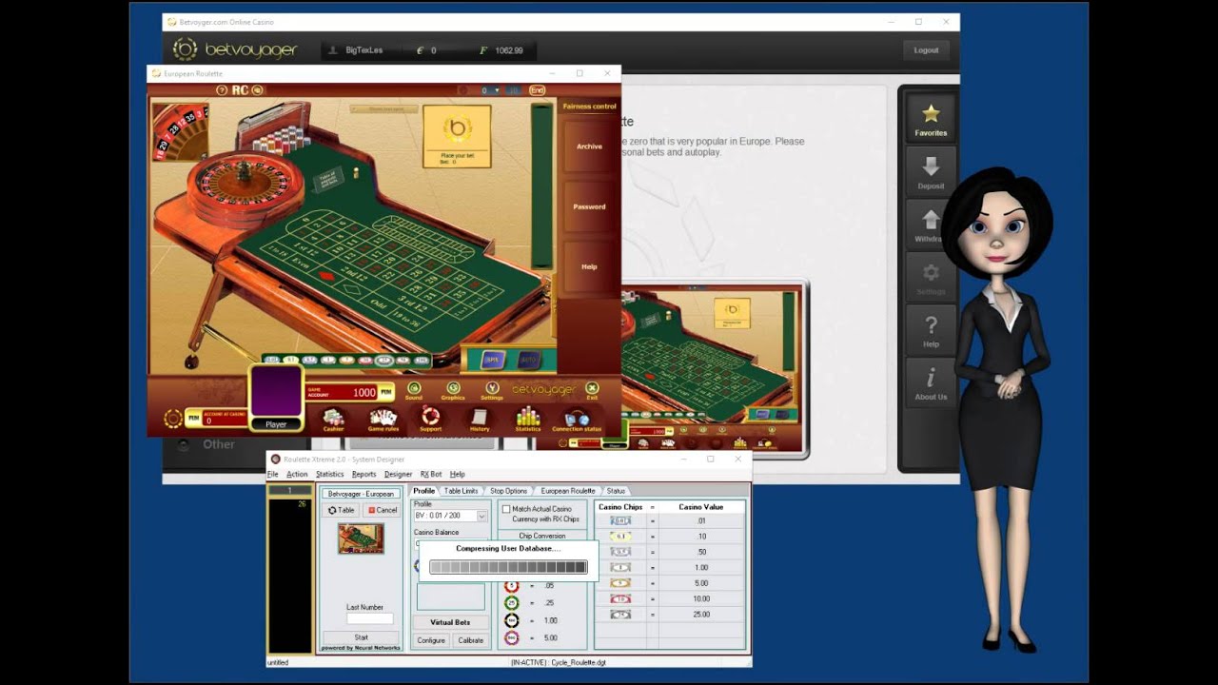This screenshot has width=1218, height=685.
Task: Click the Virtual Bets button
Action: coord(450,622)
